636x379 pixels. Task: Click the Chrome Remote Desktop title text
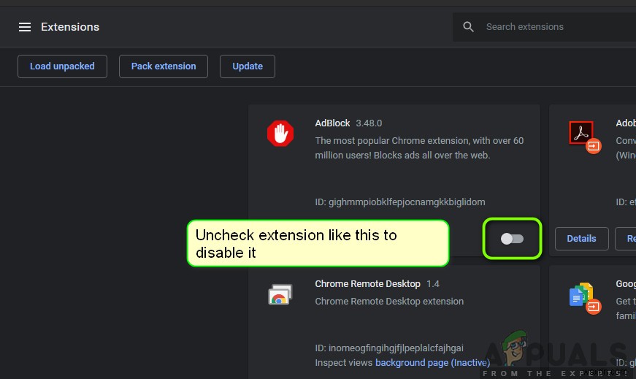coord(367,284)
